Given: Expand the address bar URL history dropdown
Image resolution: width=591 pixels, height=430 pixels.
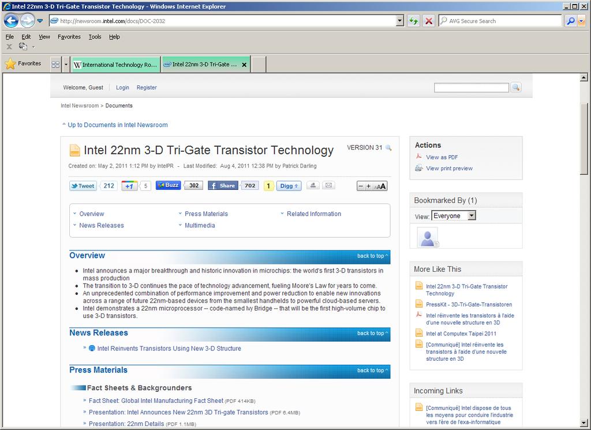Looking at the screenshot, I should click(400, 21).
